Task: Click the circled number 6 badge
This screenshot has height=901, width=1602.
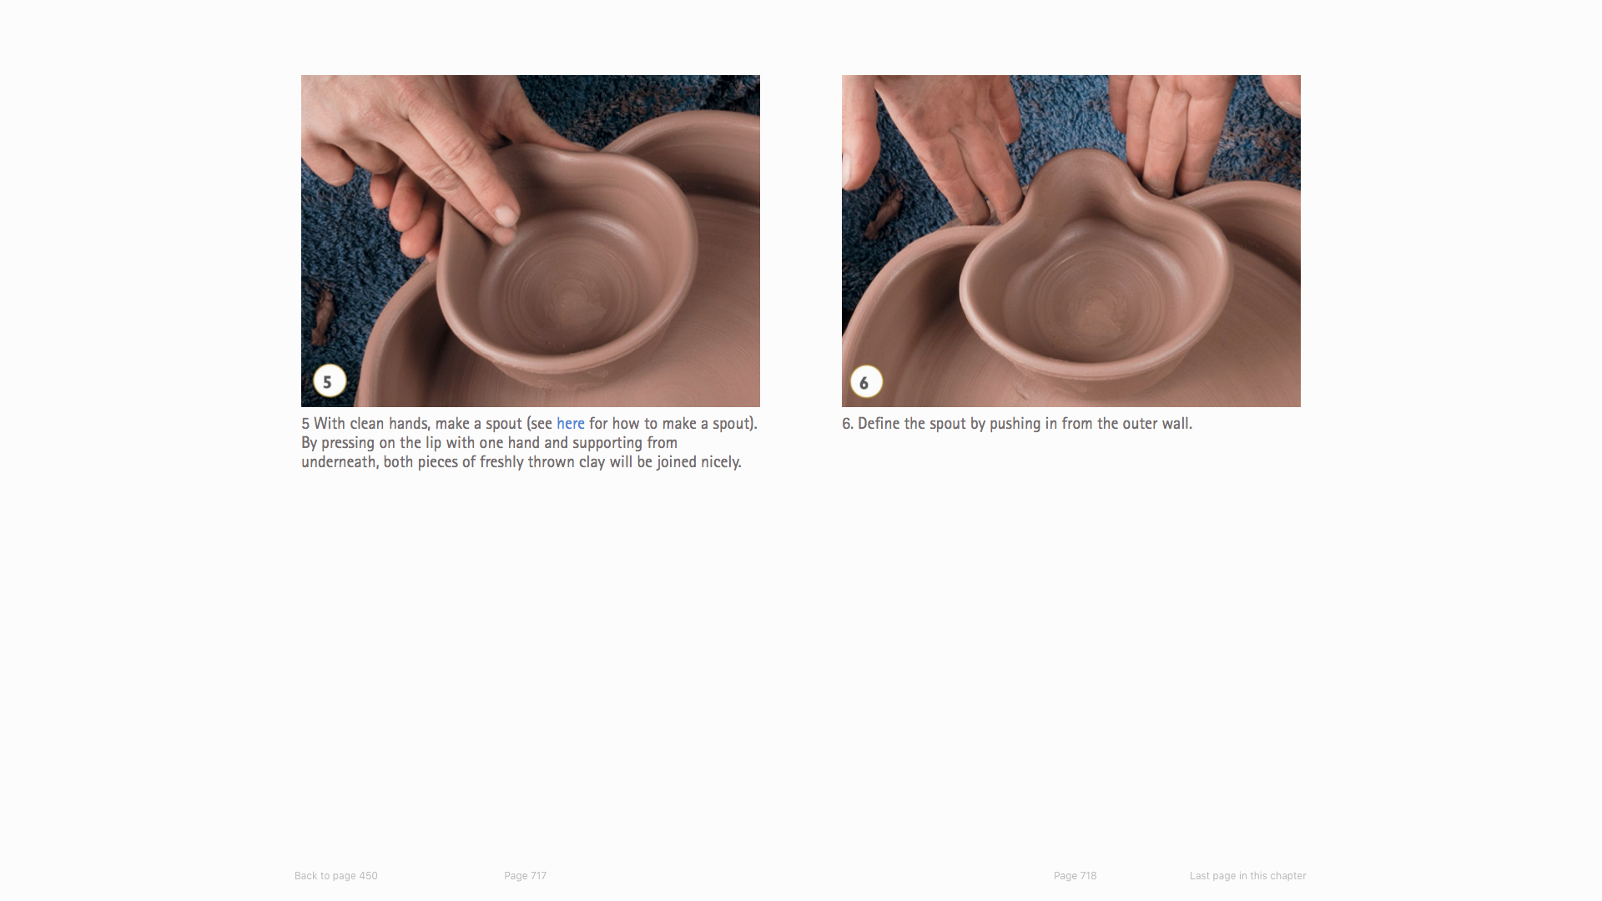Action: pyautogui.click(x=866, y=382)
